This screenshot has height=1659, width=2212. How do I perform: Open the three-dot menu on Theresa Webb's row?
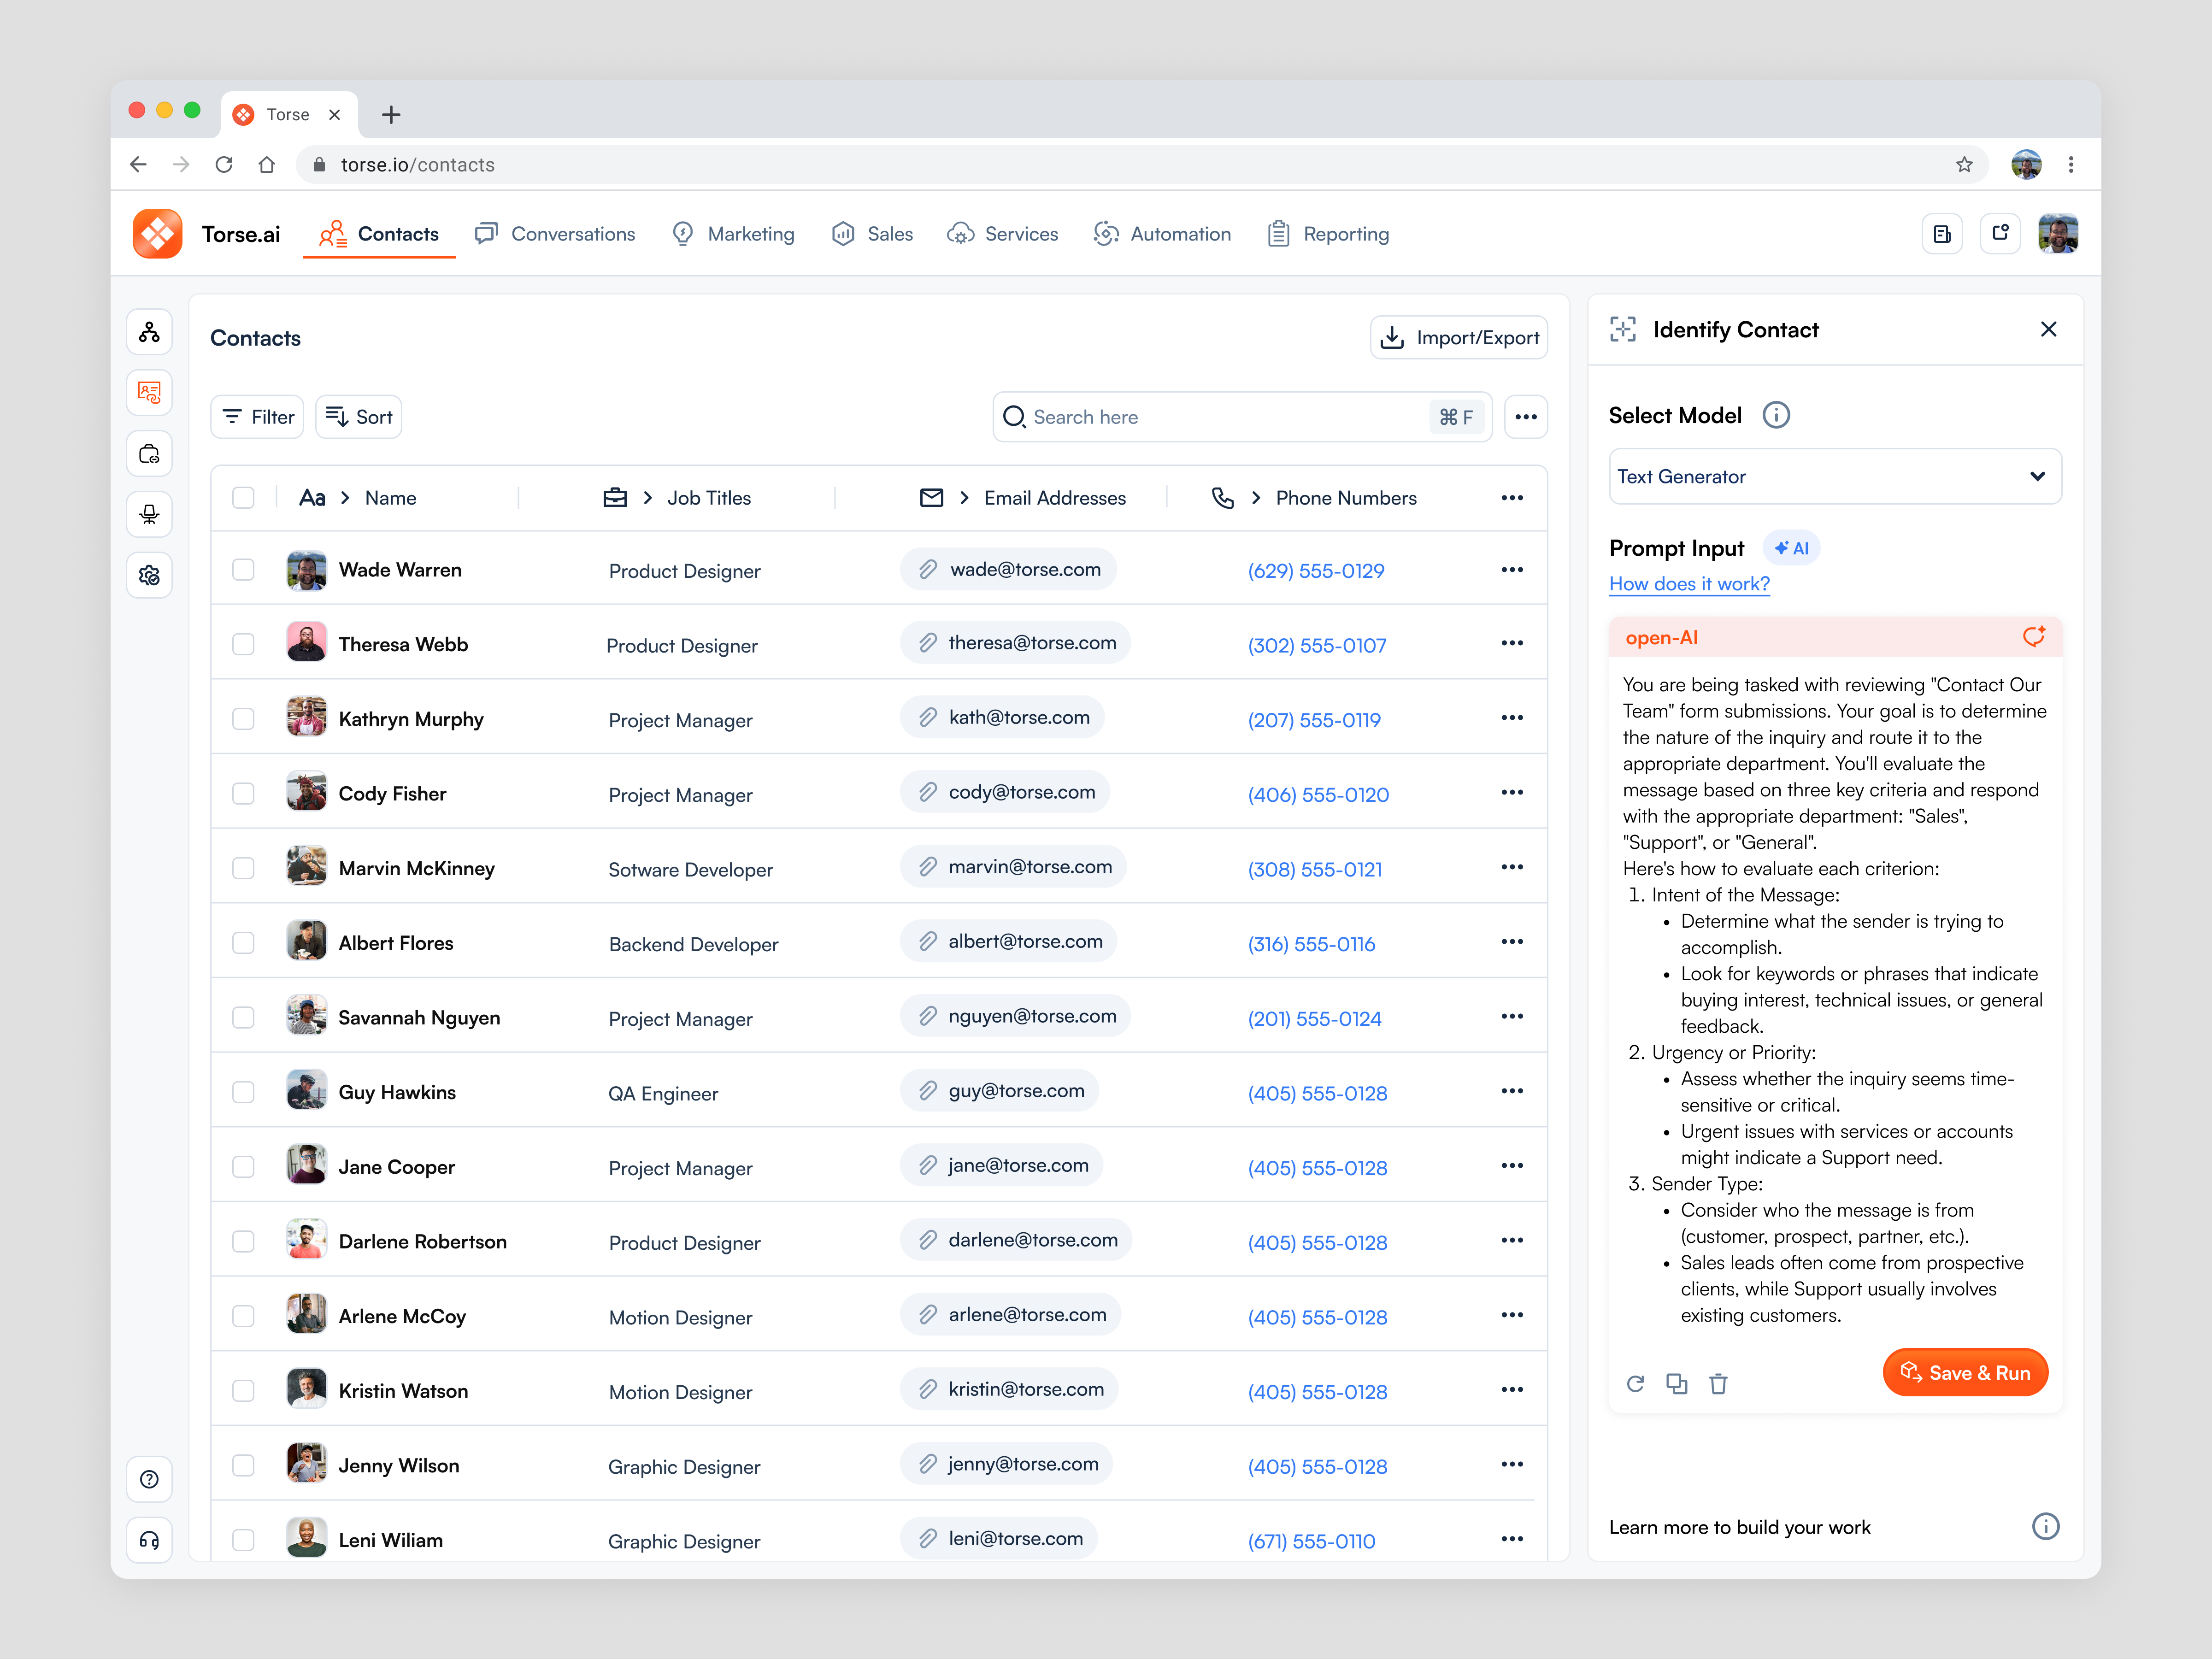pos(1512,643)
